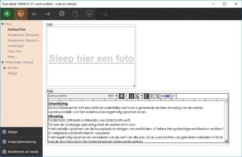This screenshot has height=157, width=242.
Task: Expand the Kostprijsberekening panel
Action: click(21, 142)
